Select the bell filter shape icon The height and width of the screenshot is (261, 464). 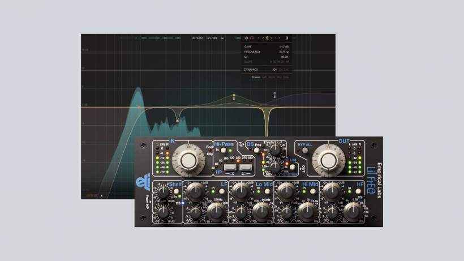[267, 38]
